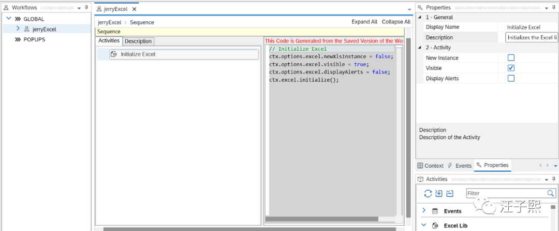
Task: Collapse the '2 - Activity' section
Action: (x=420, y=48)
